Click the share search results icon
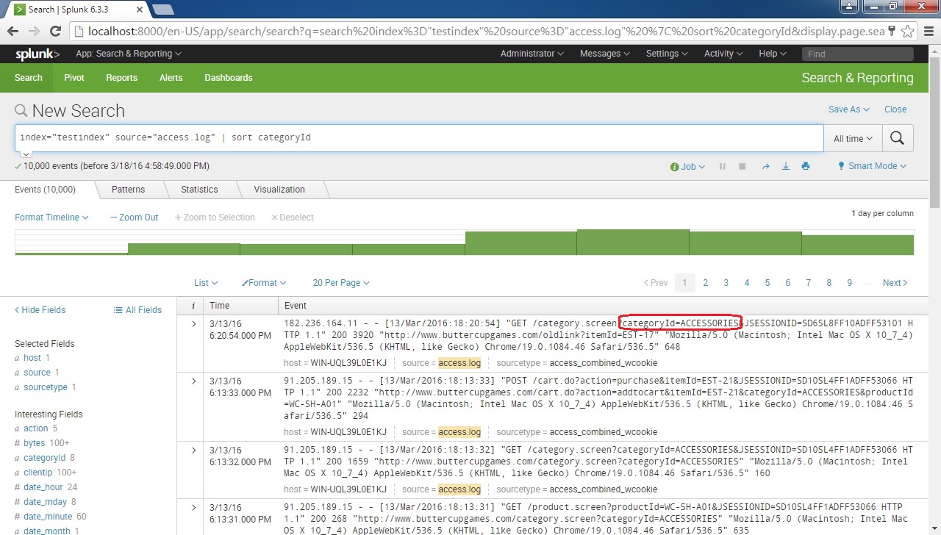 pyautogui.click(x=765, y=166)
